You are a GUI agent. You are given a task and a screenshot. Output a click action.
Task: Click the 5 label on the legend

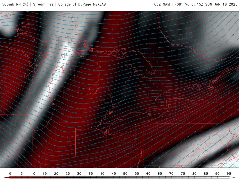[x=22, y=174]
